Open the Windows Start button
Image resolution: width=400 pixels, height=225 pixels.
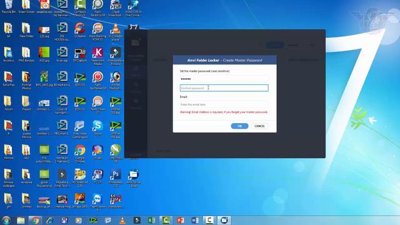(x=6, y=221)
